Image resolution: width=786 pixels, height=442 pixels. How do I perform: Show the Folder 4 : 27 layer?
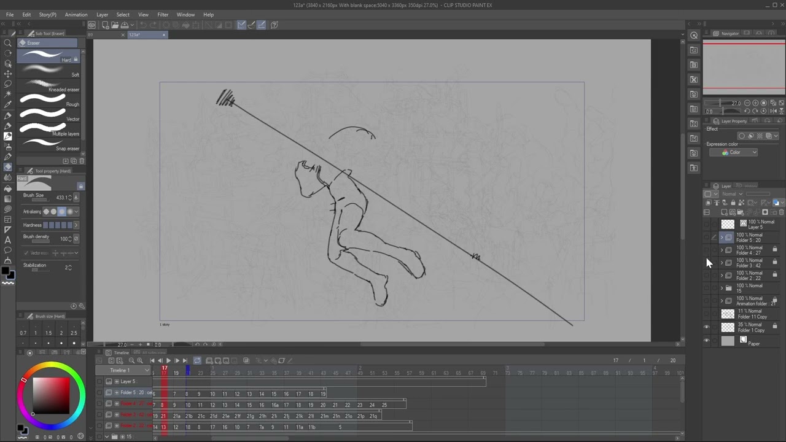[706, 250]
